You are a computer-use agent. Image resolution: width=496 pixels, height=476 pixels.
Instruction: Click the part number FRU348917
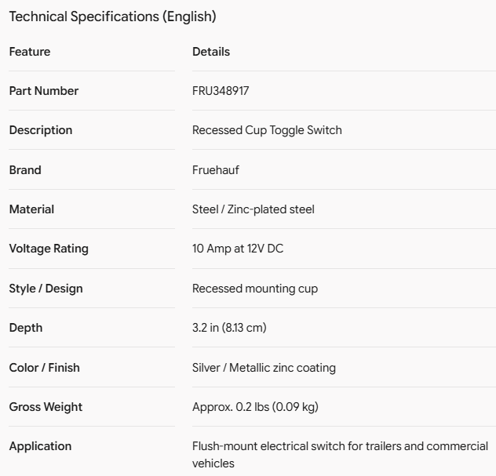pyautogui.click(x=221, y=91)
